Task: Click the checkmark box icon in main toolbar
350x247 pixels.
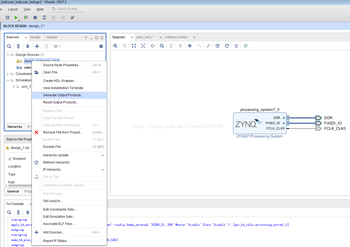Action: click(7, 18)
